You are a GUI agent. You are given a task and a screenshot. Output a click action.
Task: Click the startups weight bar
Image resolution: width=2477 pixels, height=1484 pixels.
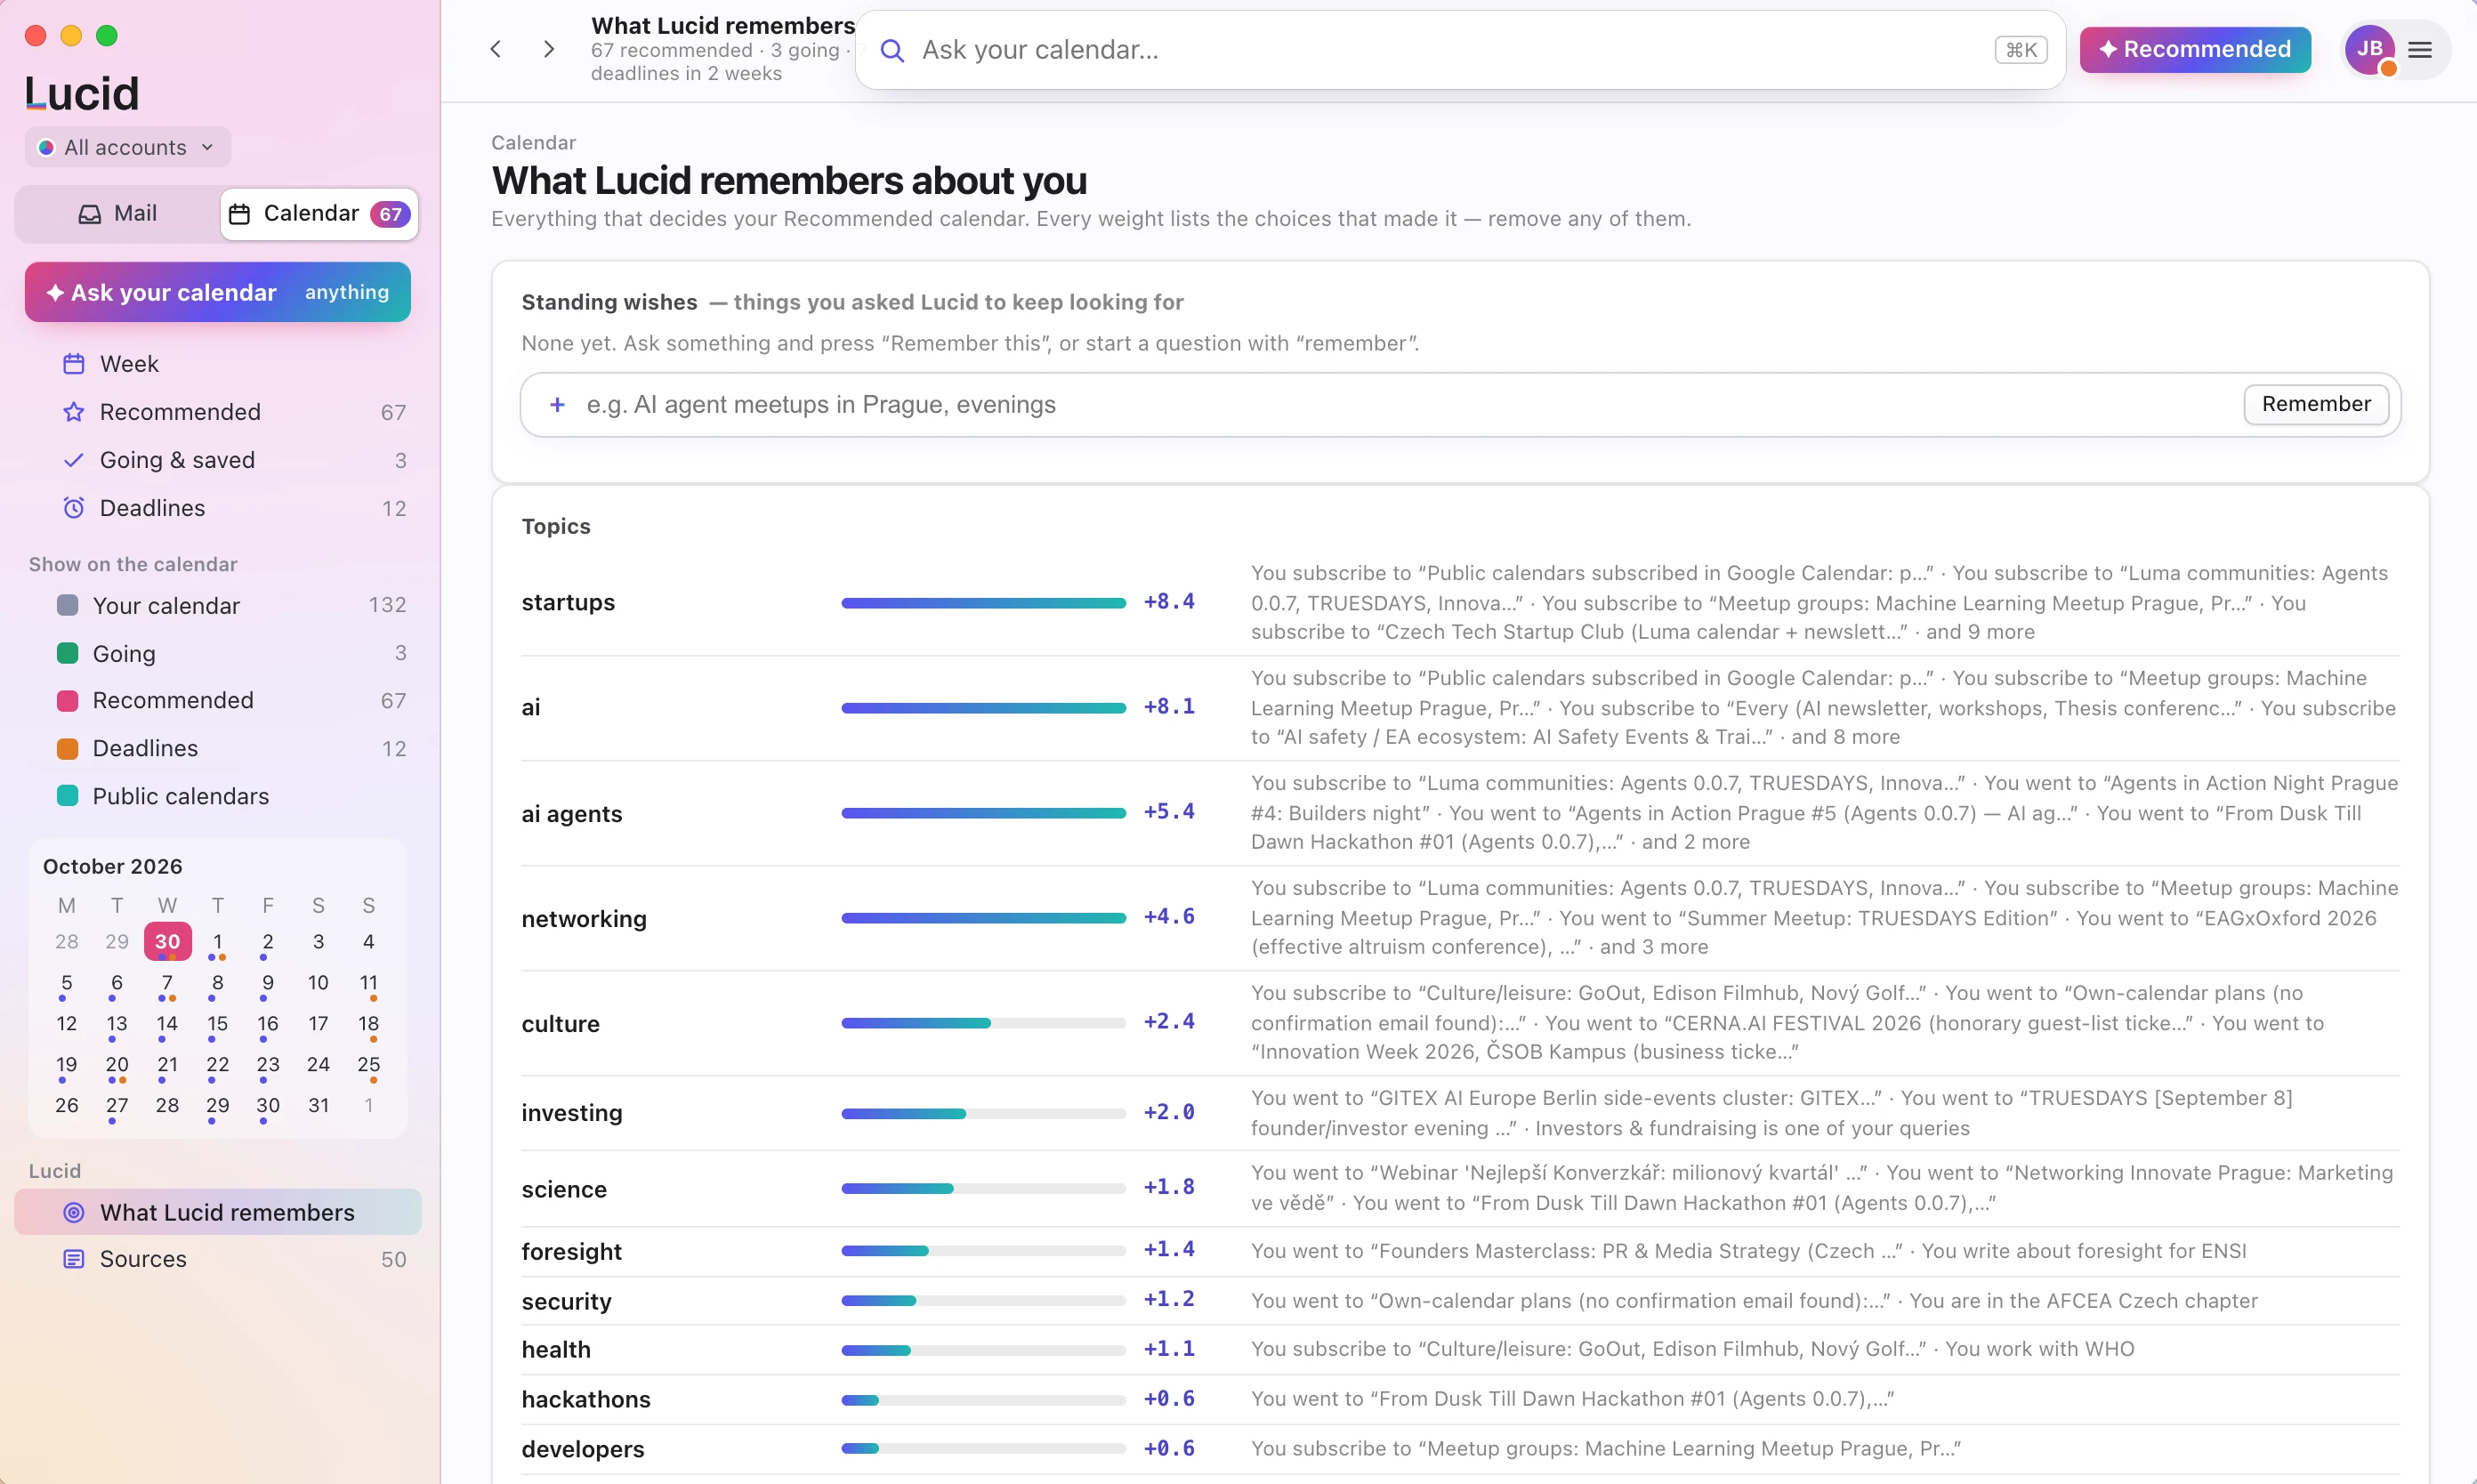click(983, 603)
